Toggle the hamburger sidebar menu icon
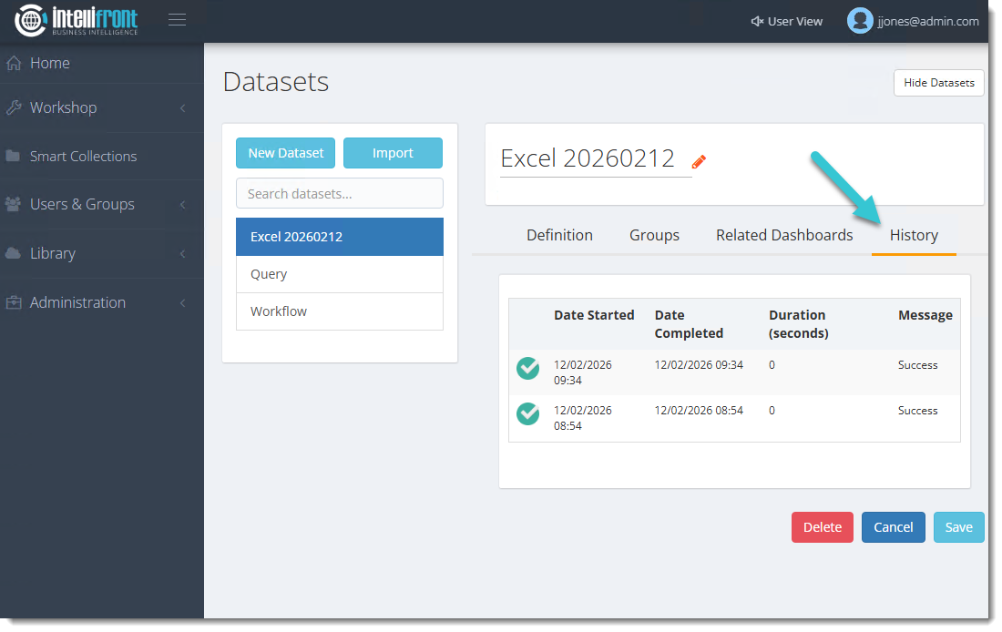This screenshot has height=632, width=1002. pyautogui.click(x=178, y=20)
